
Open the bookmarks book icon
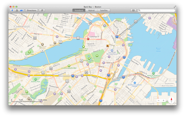coord(133,11)
